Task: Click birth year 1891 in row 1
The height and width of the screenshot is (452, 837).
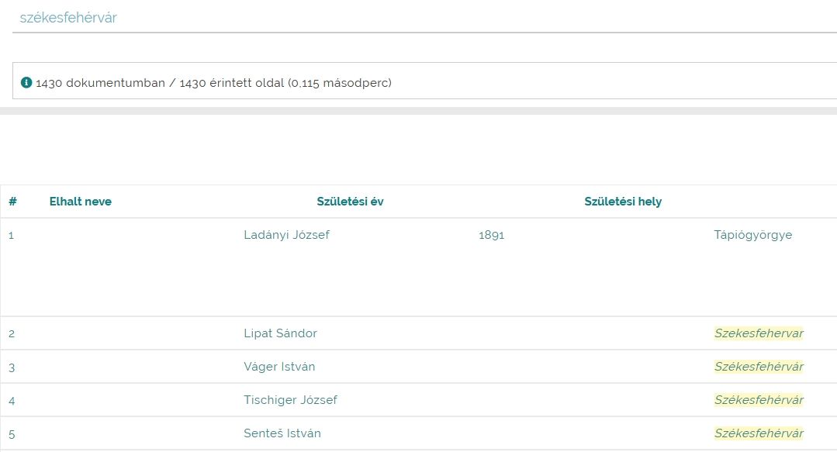Action: 492,235
